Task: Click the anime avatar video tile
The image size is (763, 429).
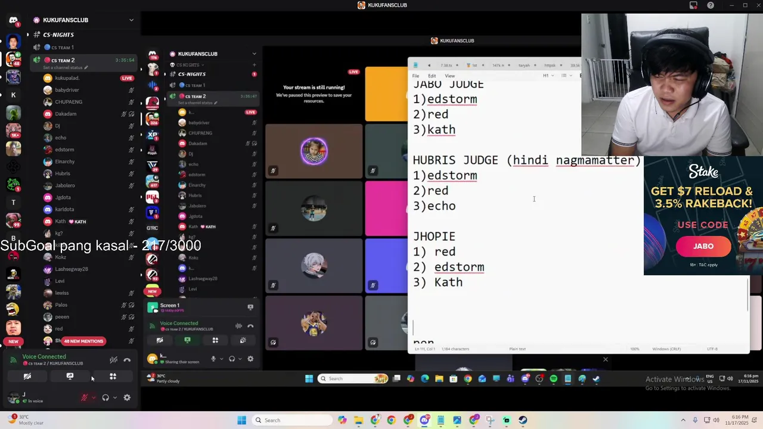Action: tap(314, 266)
